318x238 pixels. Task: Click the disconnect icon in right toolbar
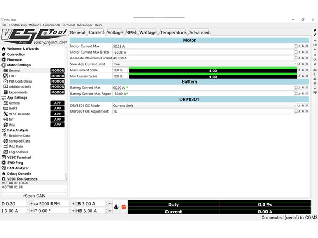315,35
